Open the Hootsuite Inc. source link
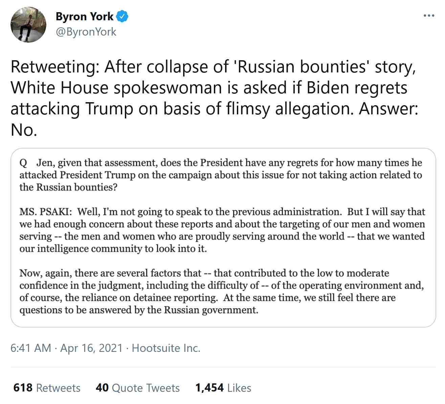Image resolution: width=445 pixels, height=404 pixels. coord(166,348)
